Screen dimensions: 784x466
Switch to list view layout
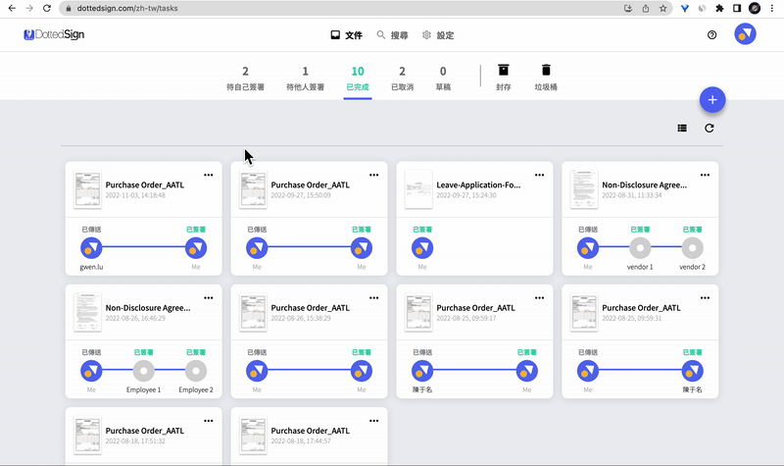(x=682, y=129)
